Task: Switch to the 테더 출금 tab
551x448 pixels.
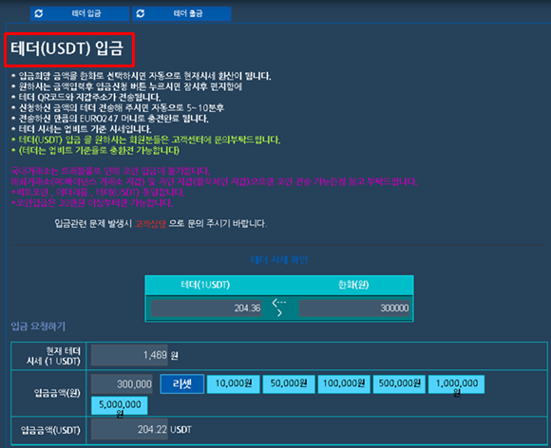Action: 181,13
